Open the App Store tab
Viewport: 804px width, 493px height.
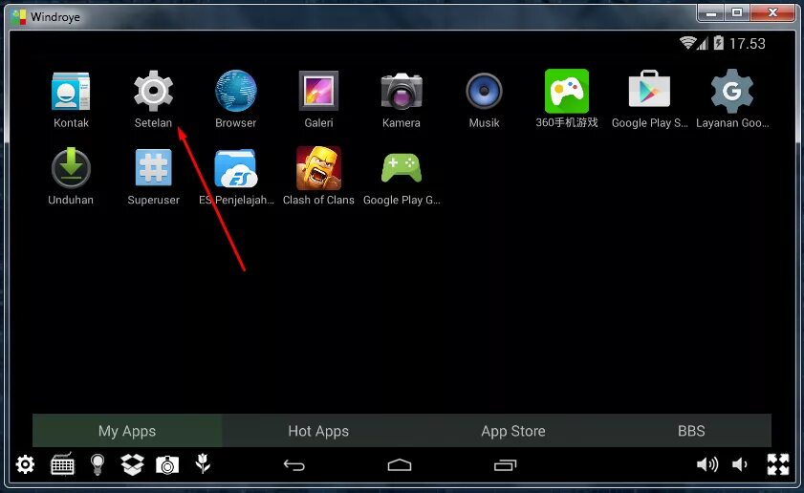tap(512, 431)
